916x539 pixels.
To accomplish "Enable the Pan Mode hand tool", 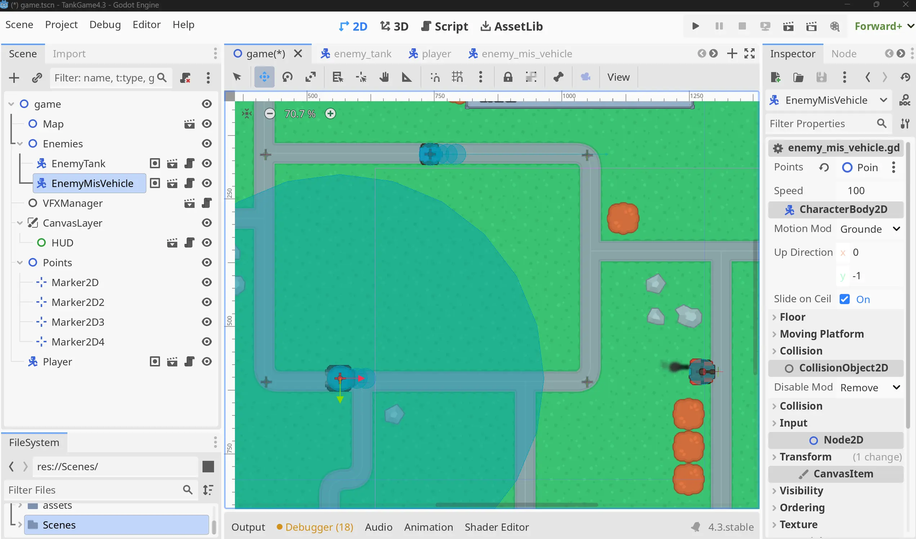I will (384, 77).
